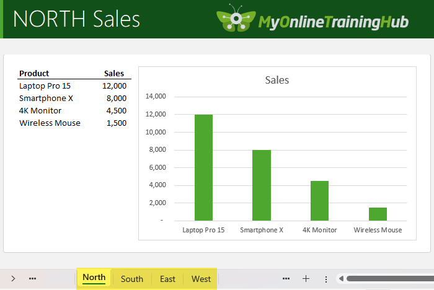Select the Product column header

point(34,73)
